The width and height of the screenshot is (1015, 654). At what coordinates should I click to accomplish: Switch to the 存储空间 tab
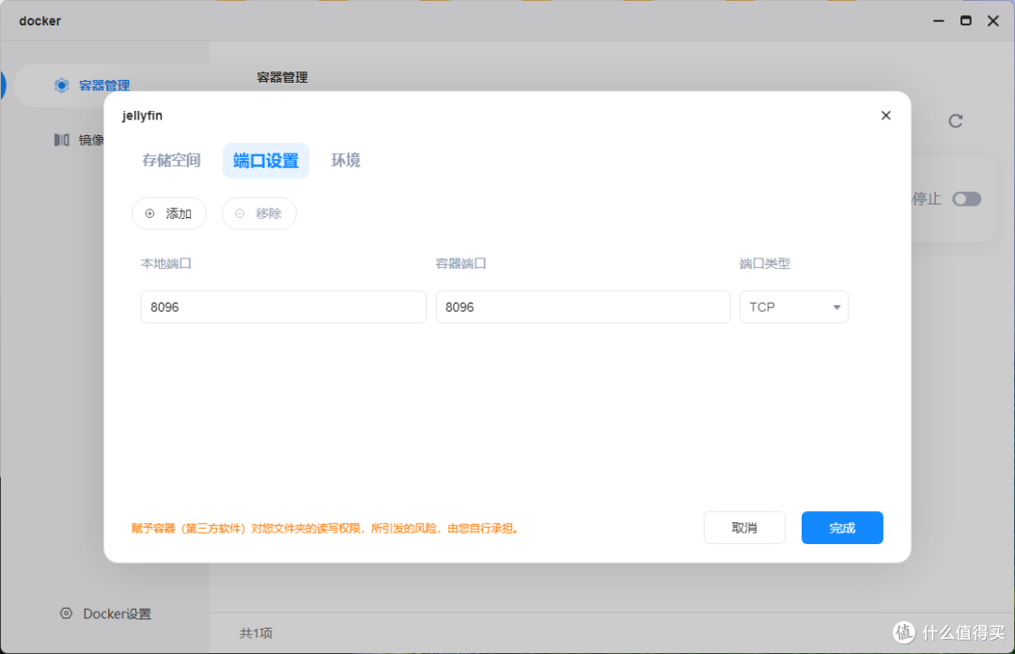pos(172,161)
